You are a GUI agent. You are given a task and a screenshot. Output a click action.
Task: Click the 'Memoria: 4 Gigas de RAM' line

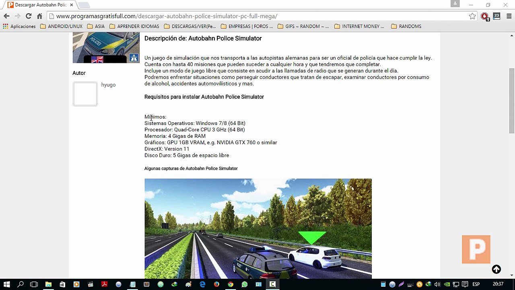(x=175, y=136)
